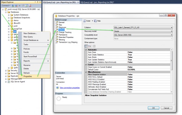Select the Transaction Log Shipping page
The image size is (182, 115).
(x=68, y=42)
